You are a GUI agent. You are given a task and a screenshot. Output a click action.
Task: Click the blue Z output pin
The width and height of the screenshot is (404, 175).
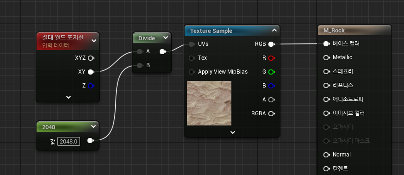(x=91, y=86)
